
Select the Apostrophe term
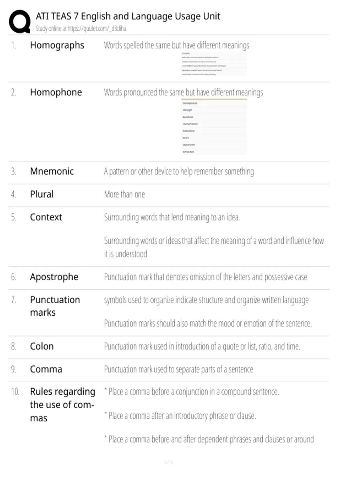click(x=54, y=277)
